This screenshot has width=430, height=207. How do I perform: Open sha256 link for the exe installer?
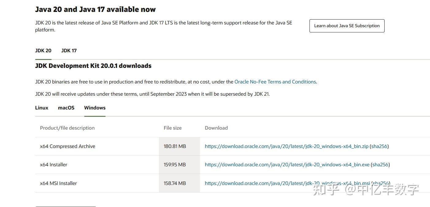(380, 165)
